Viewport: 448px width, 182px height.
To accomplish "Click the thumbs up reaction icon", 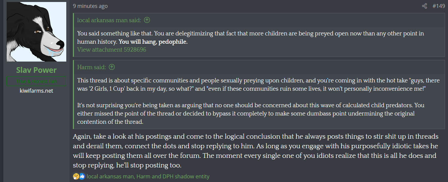I will point(82,176).
